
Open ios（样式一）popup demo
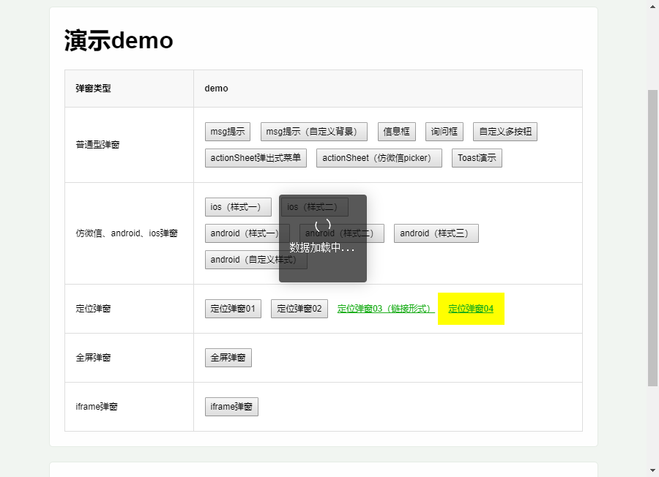coord(238,207)
